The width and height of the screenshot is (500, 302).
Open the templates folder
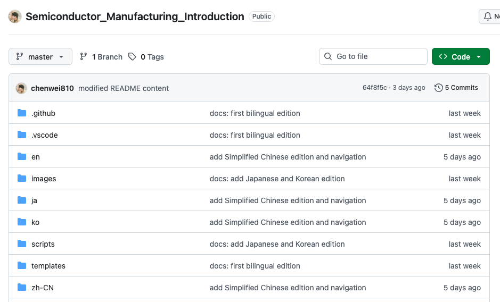point(48,266)
